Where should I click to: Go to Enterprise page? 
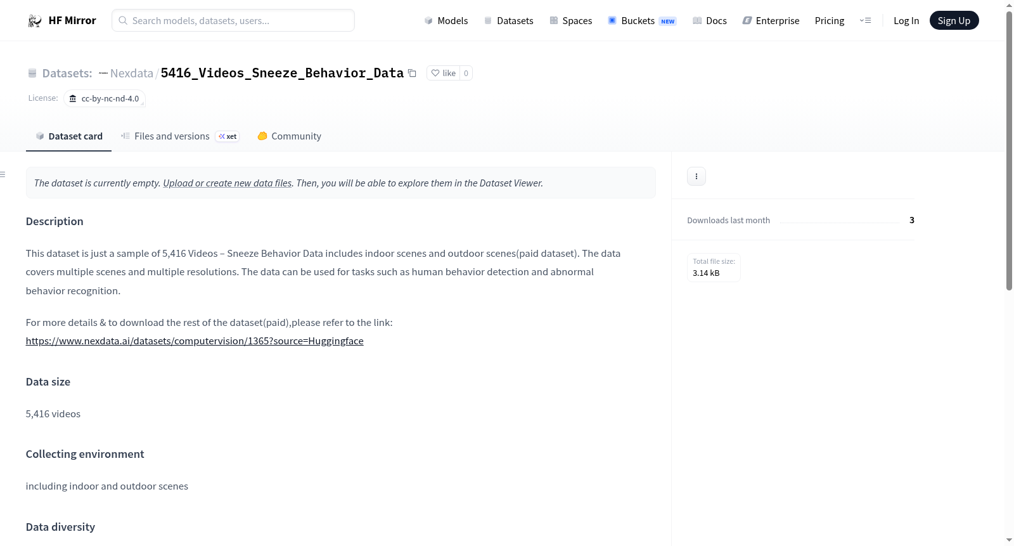click(771, 21)
